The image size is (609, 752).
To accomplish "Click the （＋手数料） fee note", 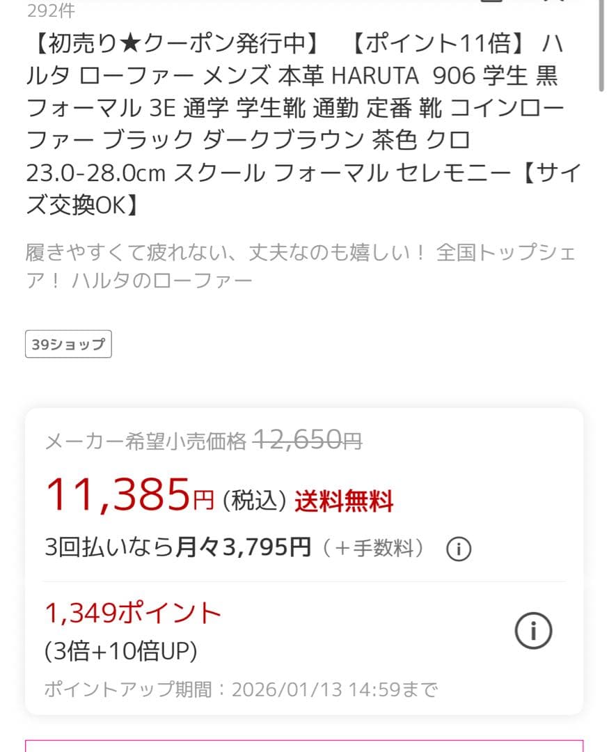I will coord(373,549).
